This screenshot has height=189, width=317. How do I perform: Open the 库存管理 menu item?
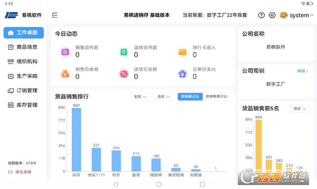(x=24, y=105)
